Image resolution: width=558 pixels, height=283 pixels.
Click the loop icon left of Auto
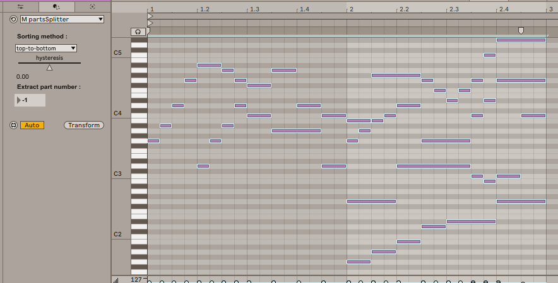pos(13,125)
